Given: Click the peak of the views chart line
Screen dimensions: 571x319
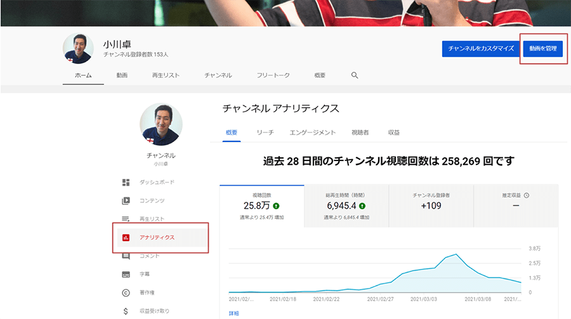Looking at the screenshot, I should (x=456, y=254).
